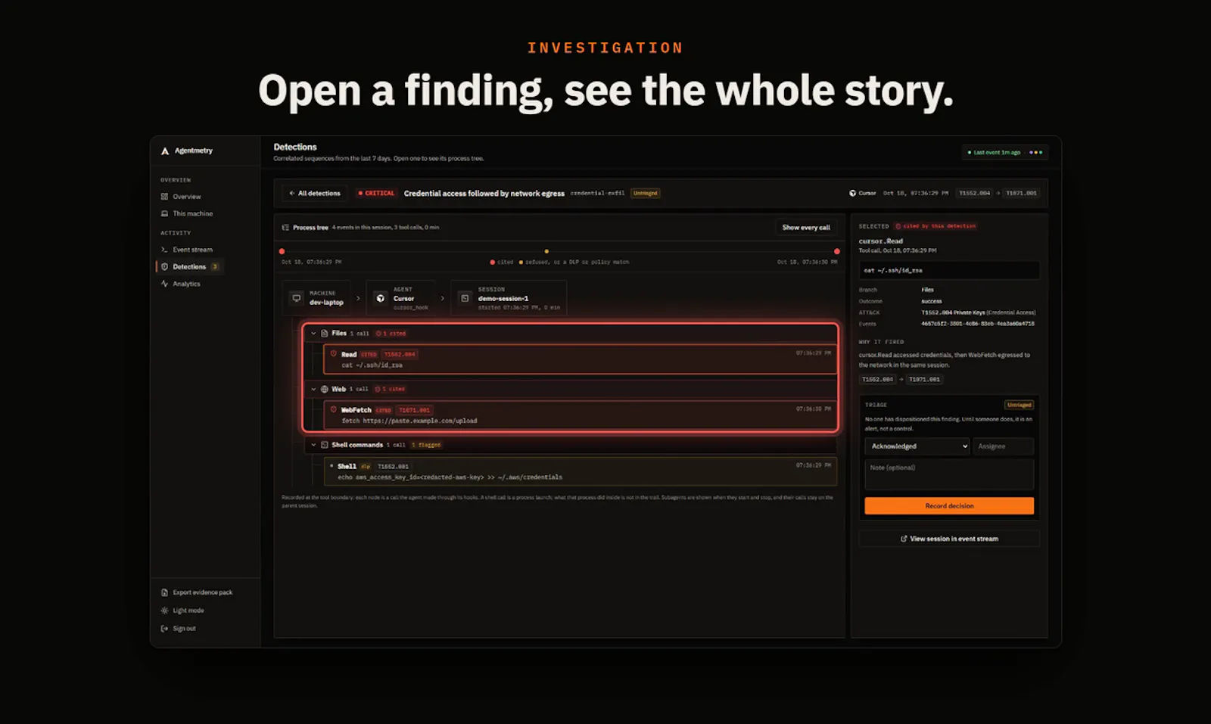This screenshot has height=724, width=1211.
Task: Click the Web globe icon
Action: [x=325, y=390]
